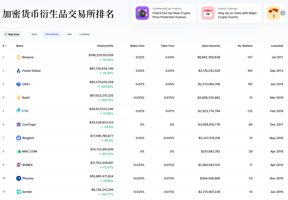The height and width of the screenshot is (200, 288).
Task: Sort by rank number column header
Action: pos(5,46)
